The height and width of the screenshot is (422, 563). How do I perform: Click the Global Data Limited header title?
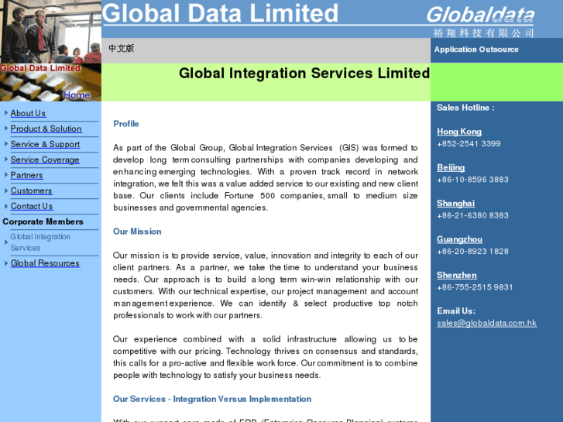point(220,13)
